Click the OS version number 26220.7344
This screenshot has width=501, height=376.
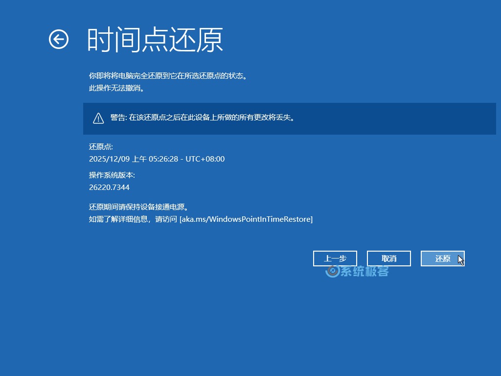click(x=110, y=187)
